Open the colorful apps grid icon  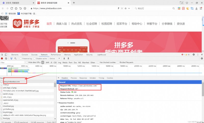[x=179, y=8]
